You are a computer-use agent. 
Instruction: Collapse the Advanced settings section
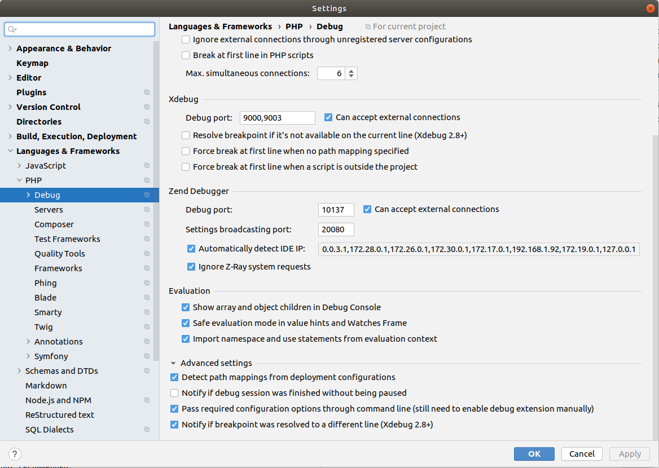[173, 363]
